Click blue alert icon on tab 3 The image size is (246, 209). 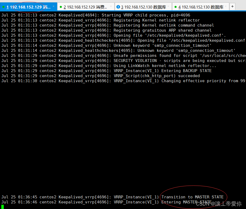click(x=118, y=7)
